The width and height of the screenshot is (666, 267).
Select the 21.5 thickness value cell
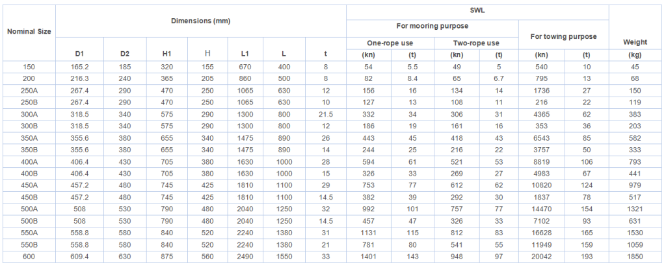tap(326, 114)
